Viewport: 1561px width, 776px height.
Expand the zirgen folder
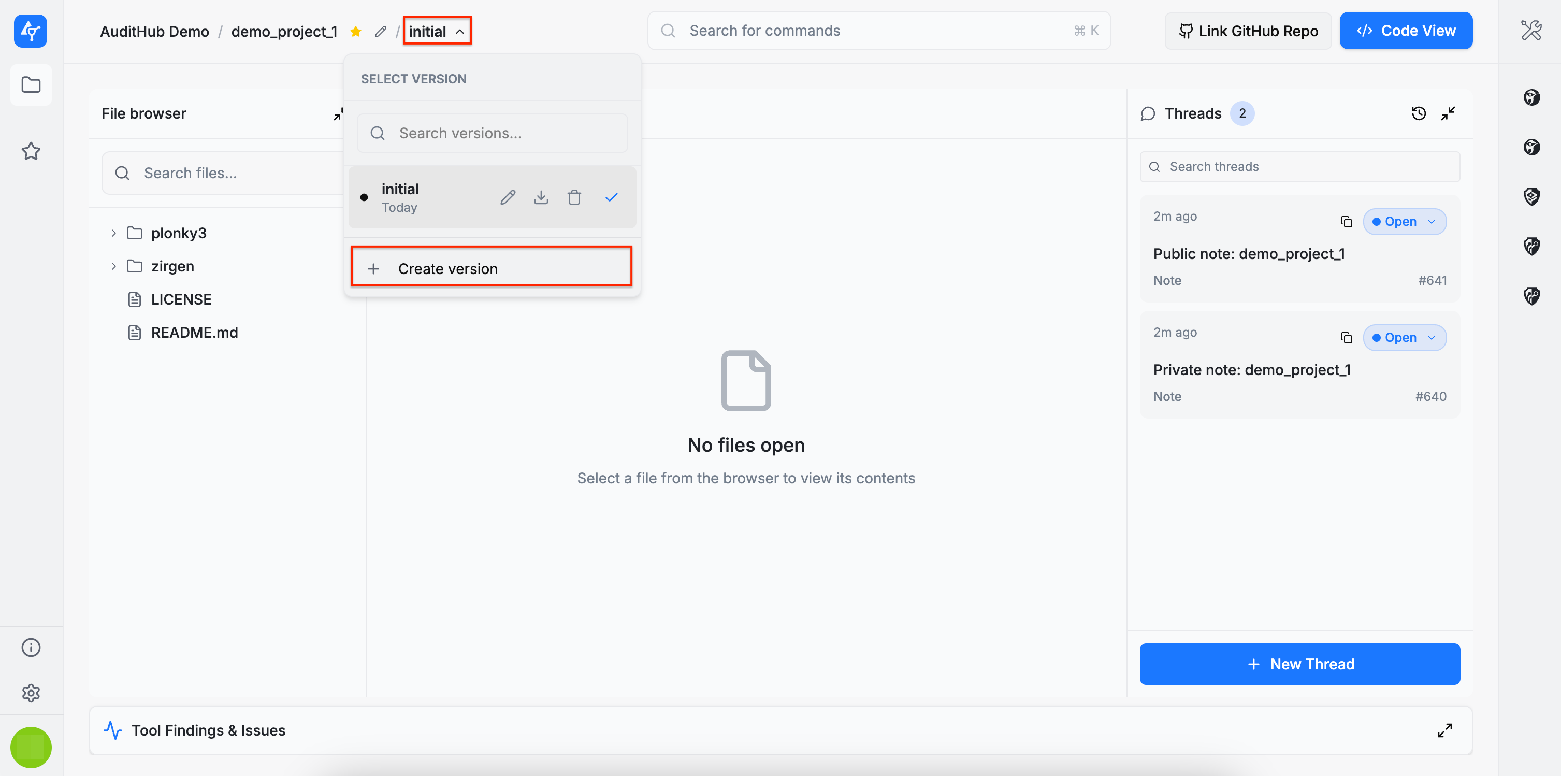click(113, 266)
